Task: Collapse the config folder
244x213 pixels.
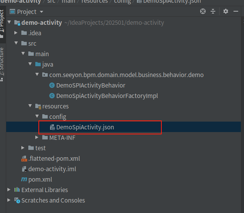Action: pyautogui.click(x=37, y=117)
